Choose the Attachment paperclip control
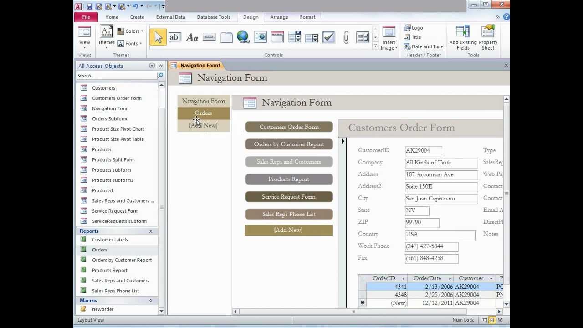Screen dimensions: 583x328 (346, 37)
